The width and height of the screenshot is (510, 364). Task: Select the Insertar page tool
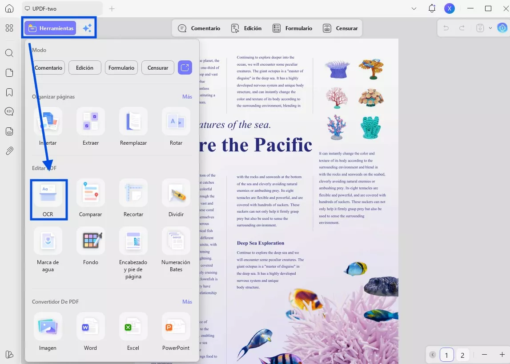48,127
